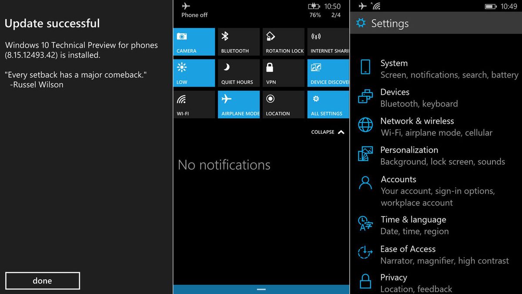This screenshot has width=522, height=294.
Task: Click Wi-Fi signal icon in Settings status bar
Action: 376,6
